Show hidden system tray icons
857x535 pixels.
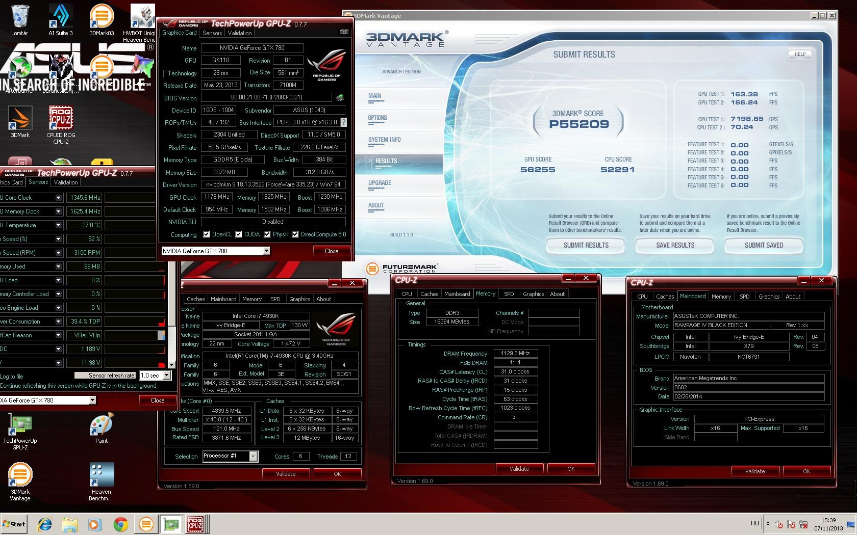(768, 524)
